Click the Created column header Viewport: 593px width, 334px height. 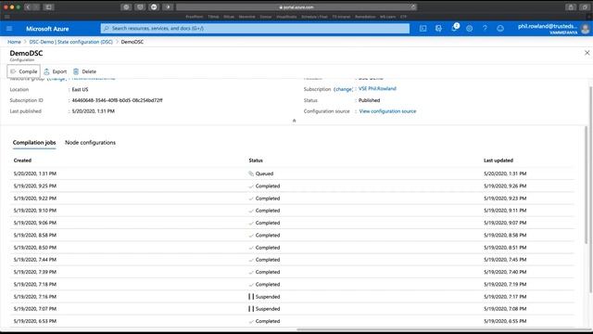click(x=22, y=161)
